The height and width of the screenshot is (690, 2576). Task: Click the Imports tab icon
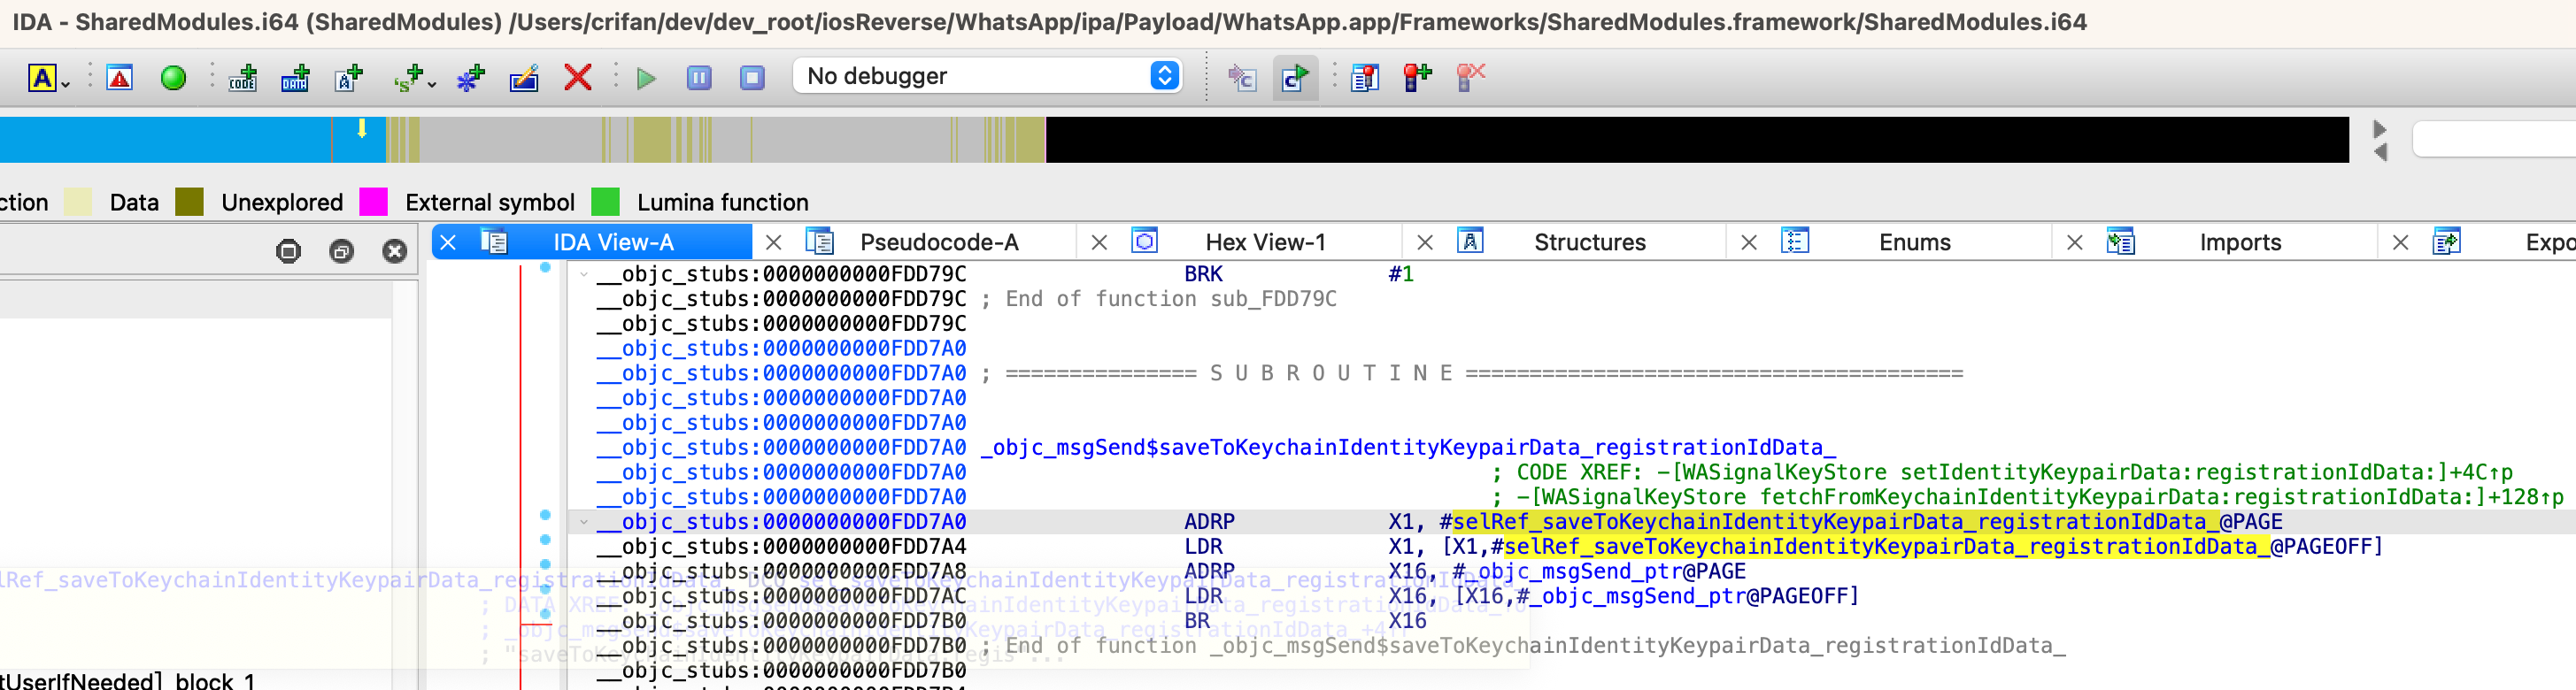(2120, 241)
